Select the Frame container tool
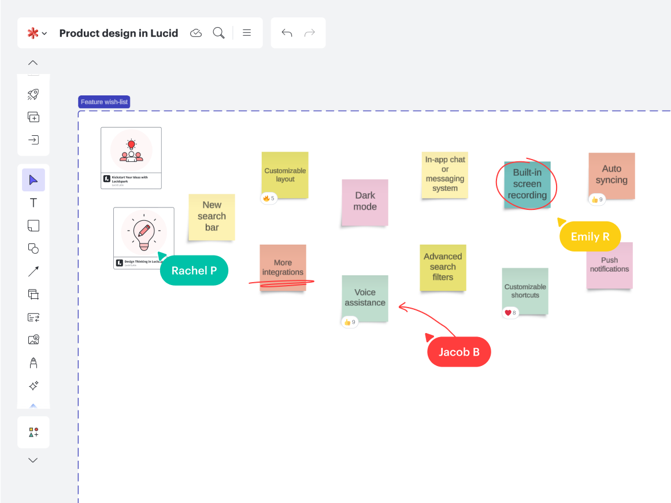This screenshot has height=503, width=671. 34,294
